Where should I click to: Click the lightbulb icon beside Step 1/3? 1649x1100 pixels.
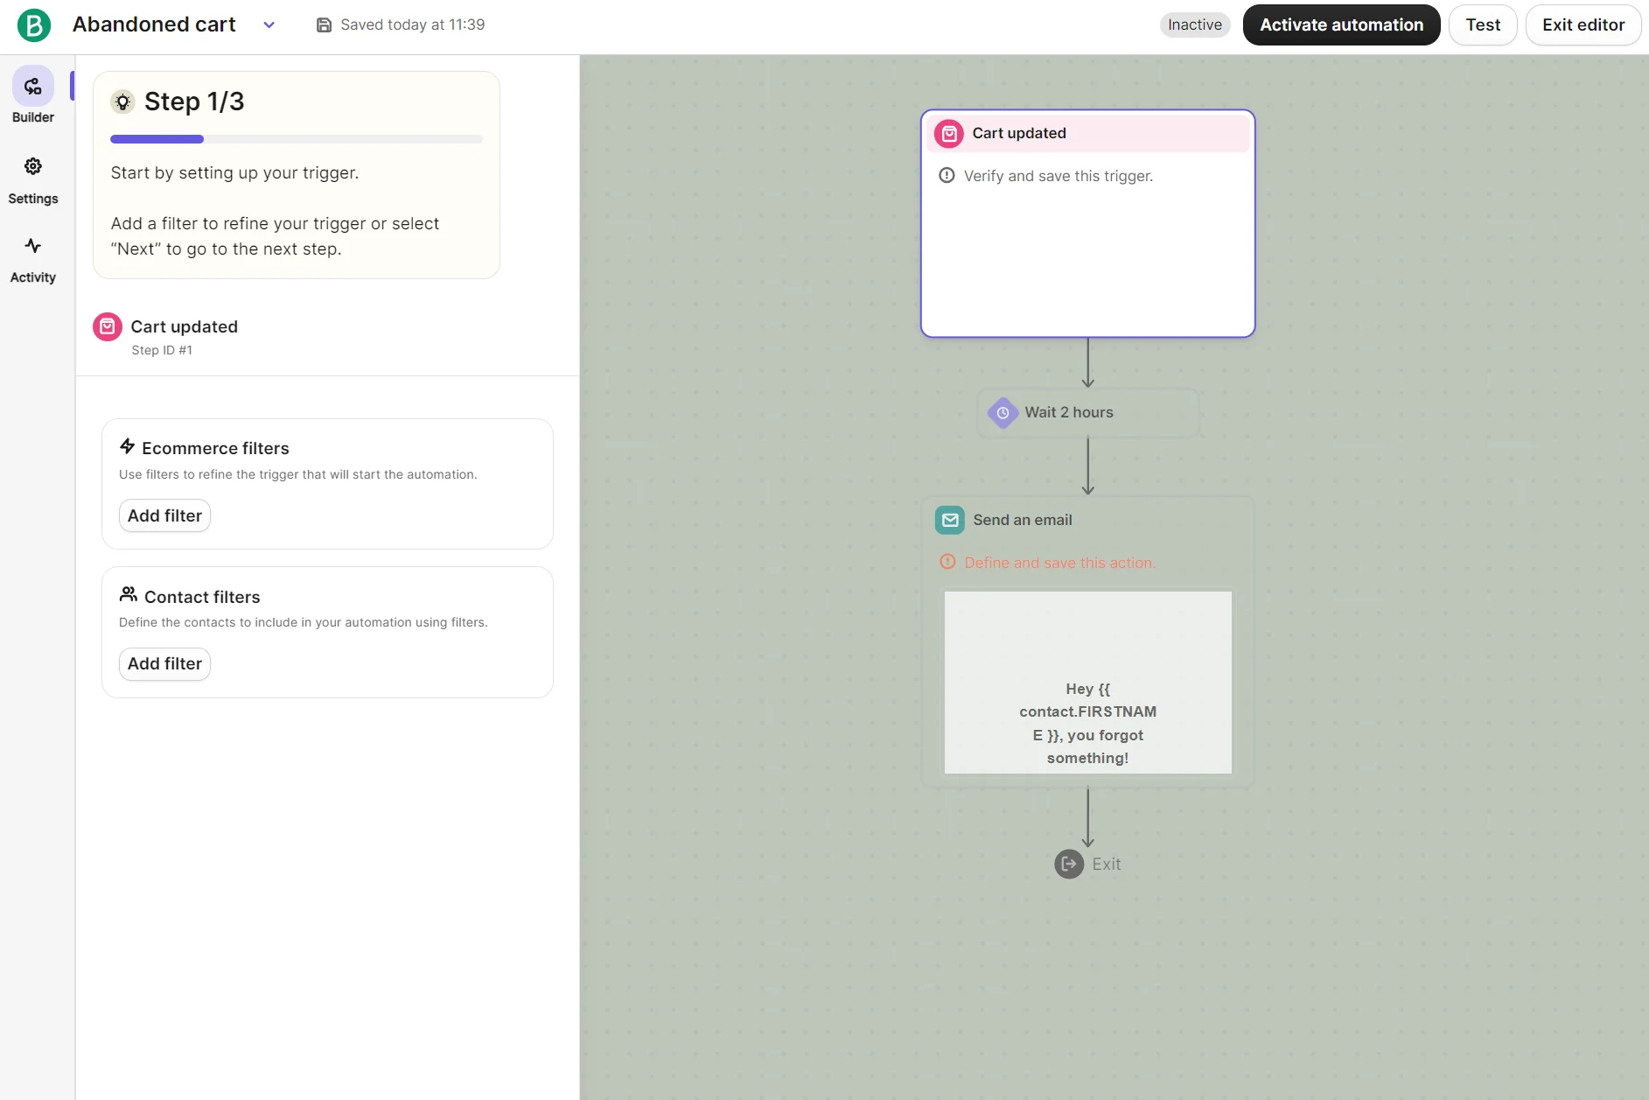tap(122, 102)
